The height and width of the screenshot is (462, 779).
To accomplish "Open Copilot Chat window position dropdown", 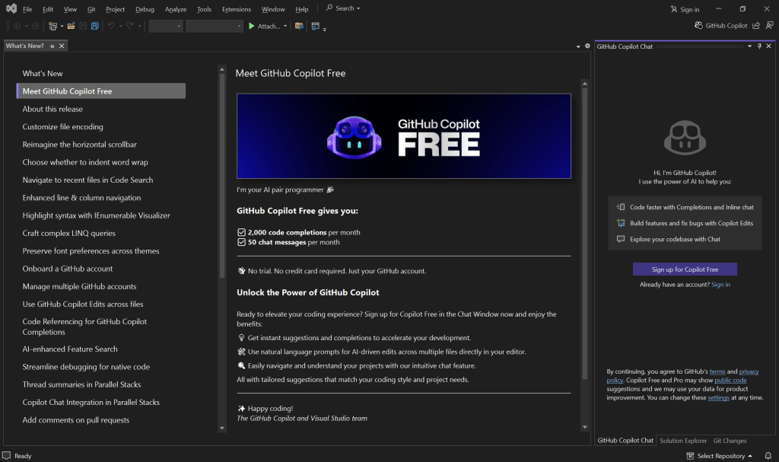I will 749,46.
